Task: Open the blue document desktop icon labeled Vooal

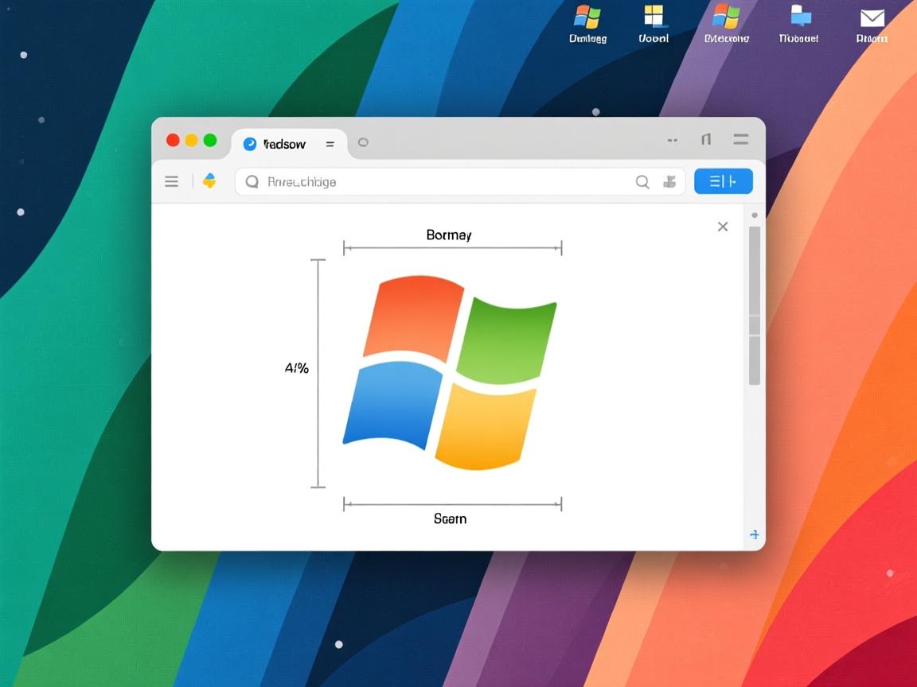Action: coord(653,16)
